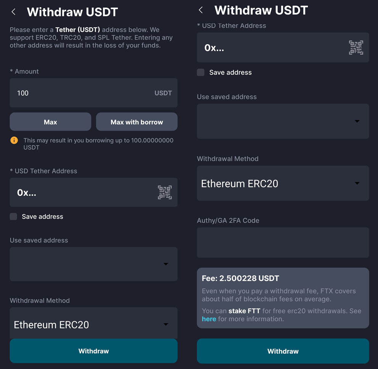This screenshot has width=378, height=369.
Task: Confirm with the right screen's Withdraw button
Action: 283,351
